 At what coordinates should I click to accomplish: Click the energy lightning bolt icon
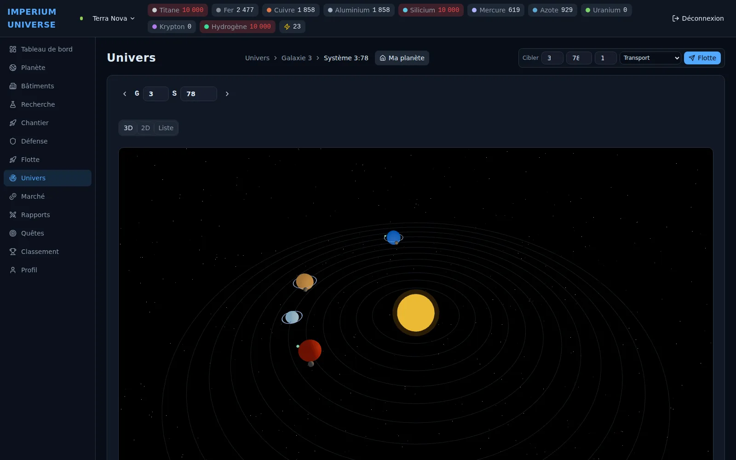[287, 27]
